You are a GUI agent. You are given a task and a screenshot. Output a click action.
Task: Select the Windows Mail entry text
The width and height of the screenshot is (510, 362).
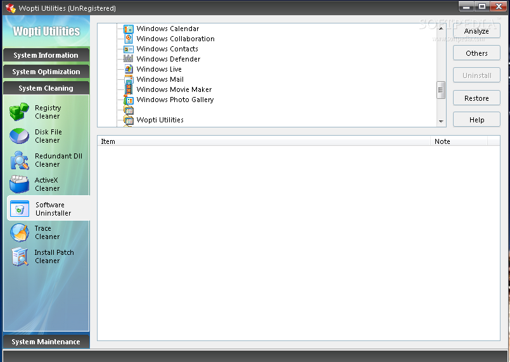coord(160,79)
